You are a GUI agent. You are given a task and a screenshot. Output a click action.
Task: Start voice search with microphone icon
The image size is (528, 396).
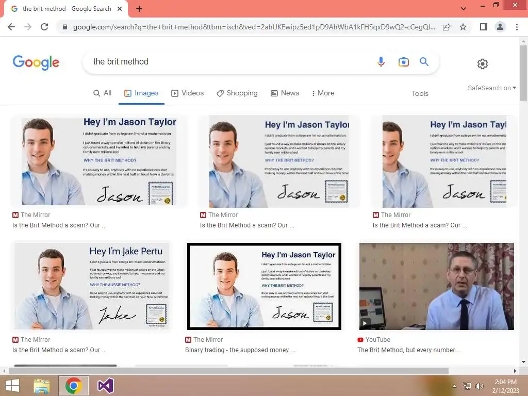(381, 62)
